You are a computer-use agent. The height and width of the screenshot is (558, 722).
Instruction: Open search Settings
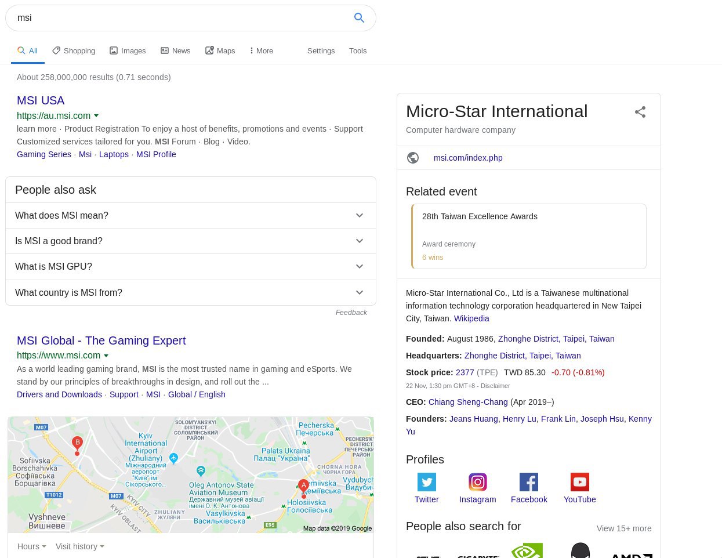(321, 51)
